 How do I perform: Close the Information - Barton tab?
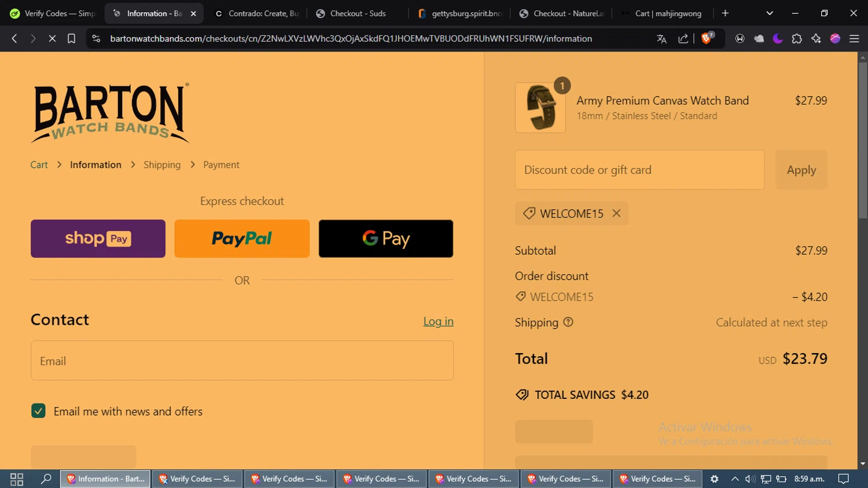(193, 13)
